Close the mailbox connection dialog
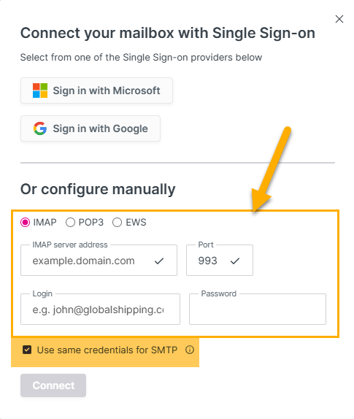This screenshot has height=419, width=354. [339, 19]
